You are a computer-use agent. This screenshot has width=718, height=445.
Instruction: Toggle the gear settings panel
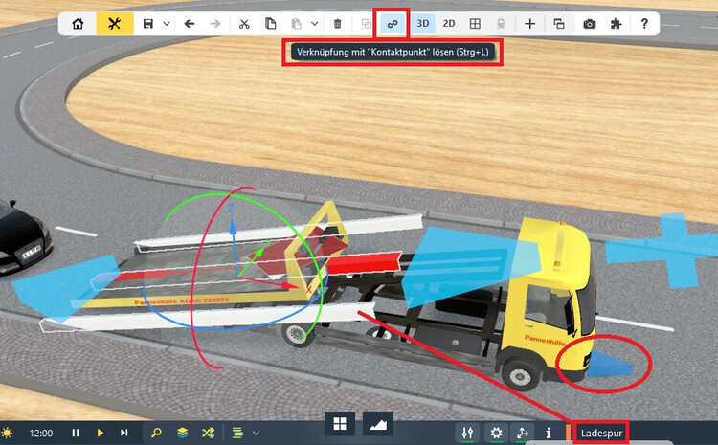click(496, 434)
